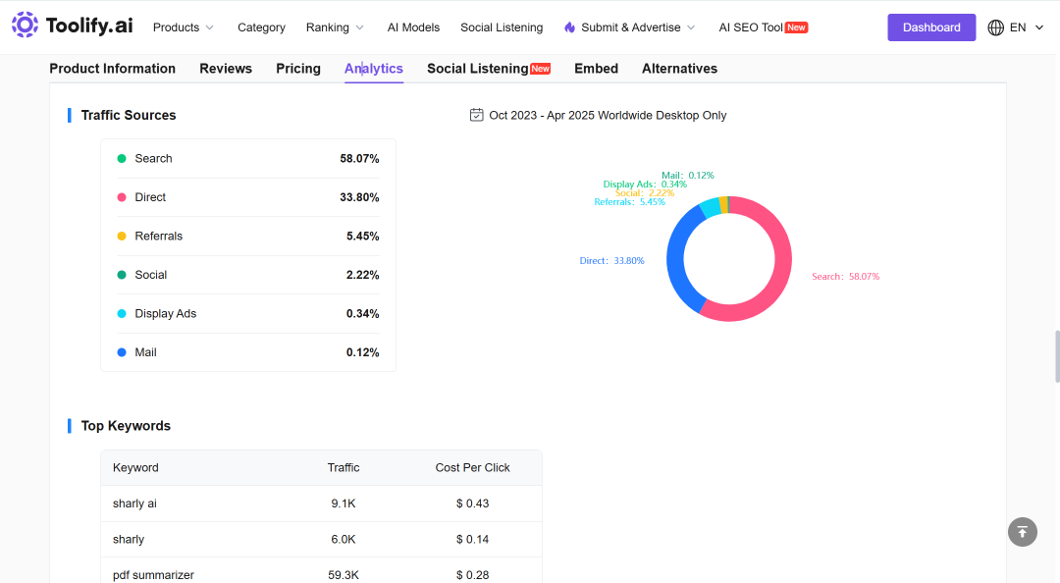Viewport: 1060px width, 583px height.
Task: Open the Dashboard button
Action: 931,27
